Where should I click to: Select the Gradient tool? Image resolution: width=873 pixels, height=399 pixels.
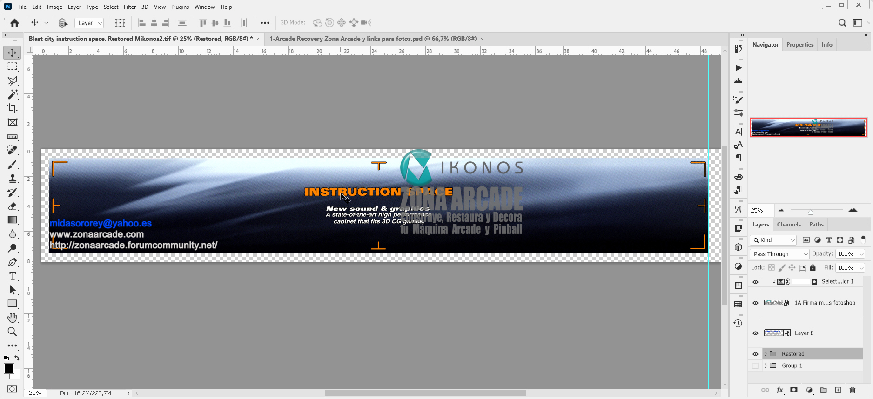12,220
